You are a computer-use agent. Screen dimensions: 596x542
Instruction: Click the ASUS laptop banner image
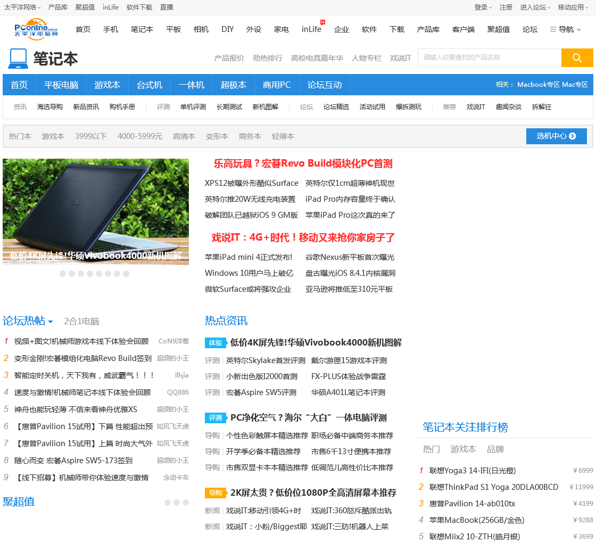coord(96,211)
